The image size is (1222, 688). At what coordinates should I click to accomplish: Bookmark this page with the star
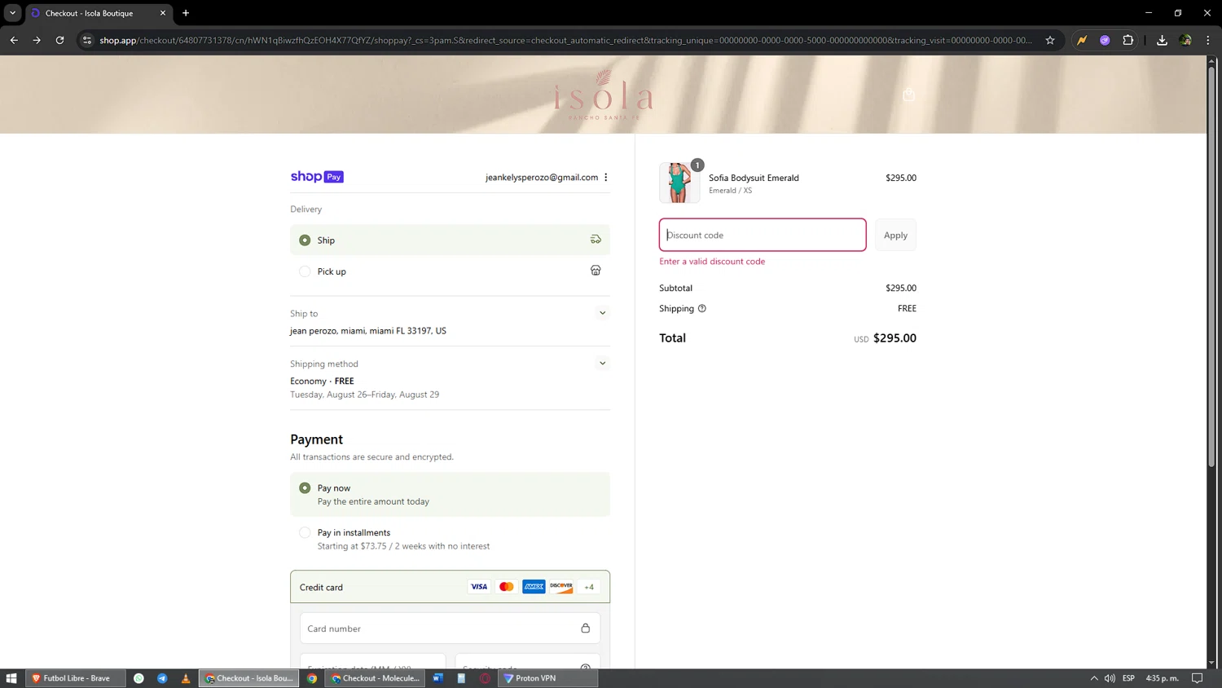[1050, 40]
